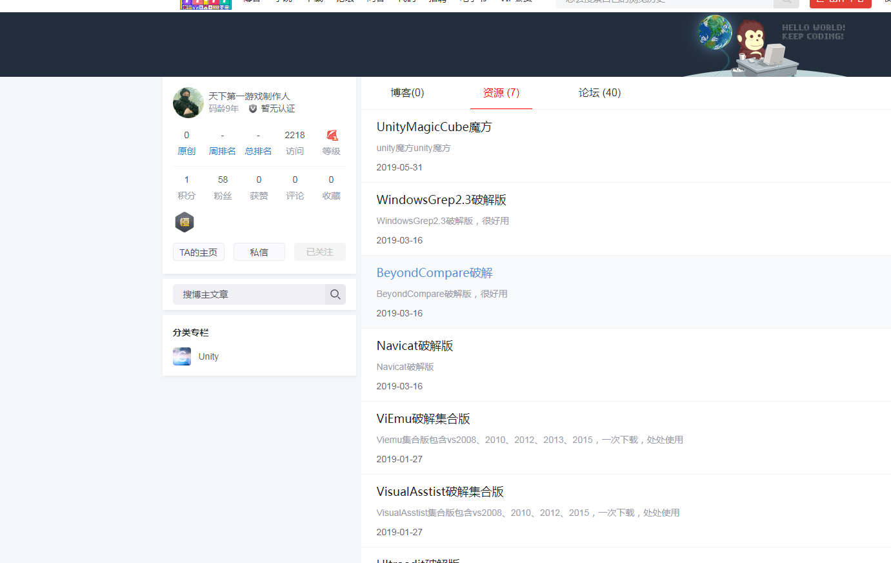The image size is (891, 563).
Task: Click the shield icon beside 暂无认证
Action: point(253,108)
